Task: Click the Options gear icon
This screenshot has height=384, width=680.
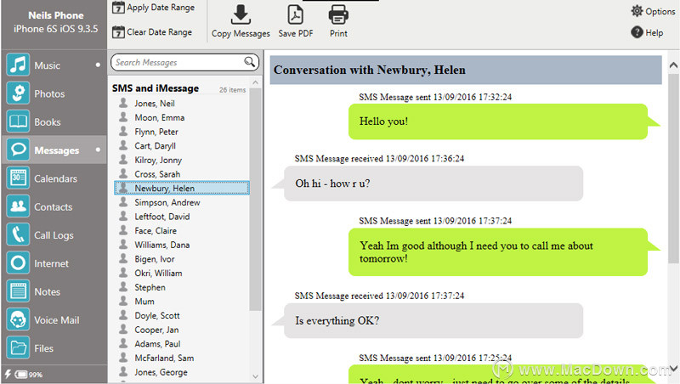Action: [637, 11]
